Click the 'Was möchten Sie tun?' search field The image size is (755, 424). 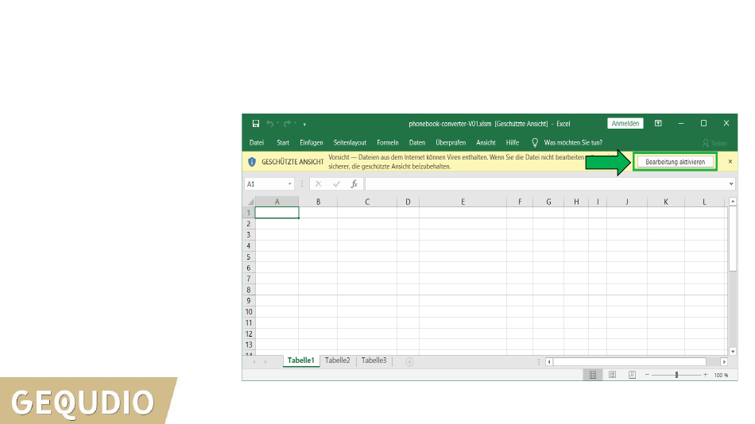tap(573, 142)
